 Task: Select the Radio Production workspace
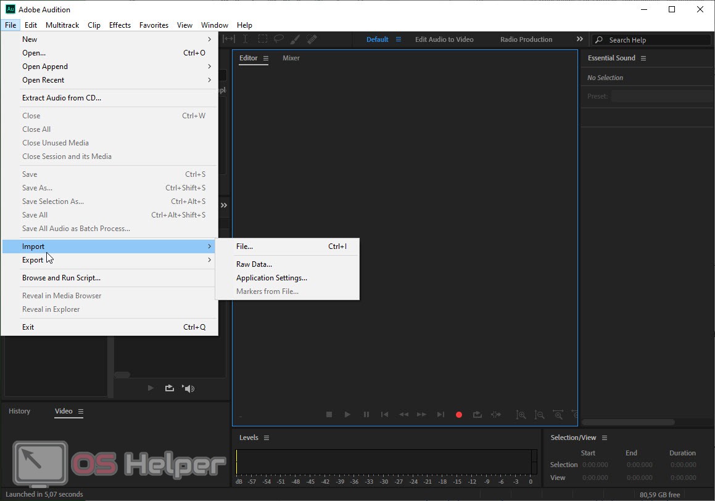point(526,39)
